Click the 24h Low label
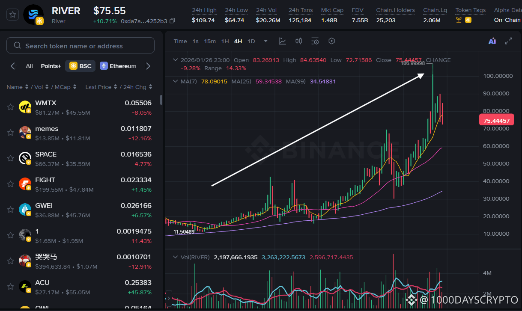This screenshot has width=522, height=311. [236, 10]
